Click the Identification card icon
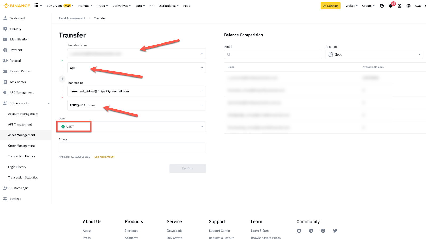This screenshot has width=426, height=239. pyautogui.click(x=5, y=39)
